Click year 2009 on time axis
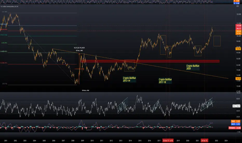This screenshot has height=143, width=242. 82,141
